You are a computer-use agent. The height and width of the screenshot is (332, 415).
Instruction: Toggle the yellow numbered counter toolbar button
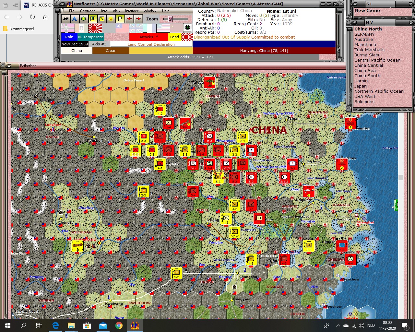point(102,19)
